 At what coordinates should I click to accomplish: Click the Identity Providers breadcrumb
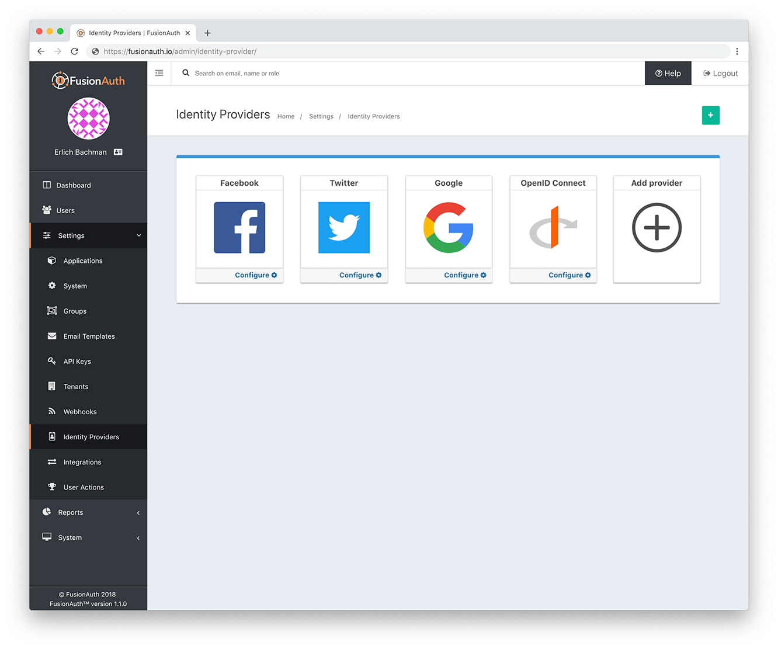[374, 116]
